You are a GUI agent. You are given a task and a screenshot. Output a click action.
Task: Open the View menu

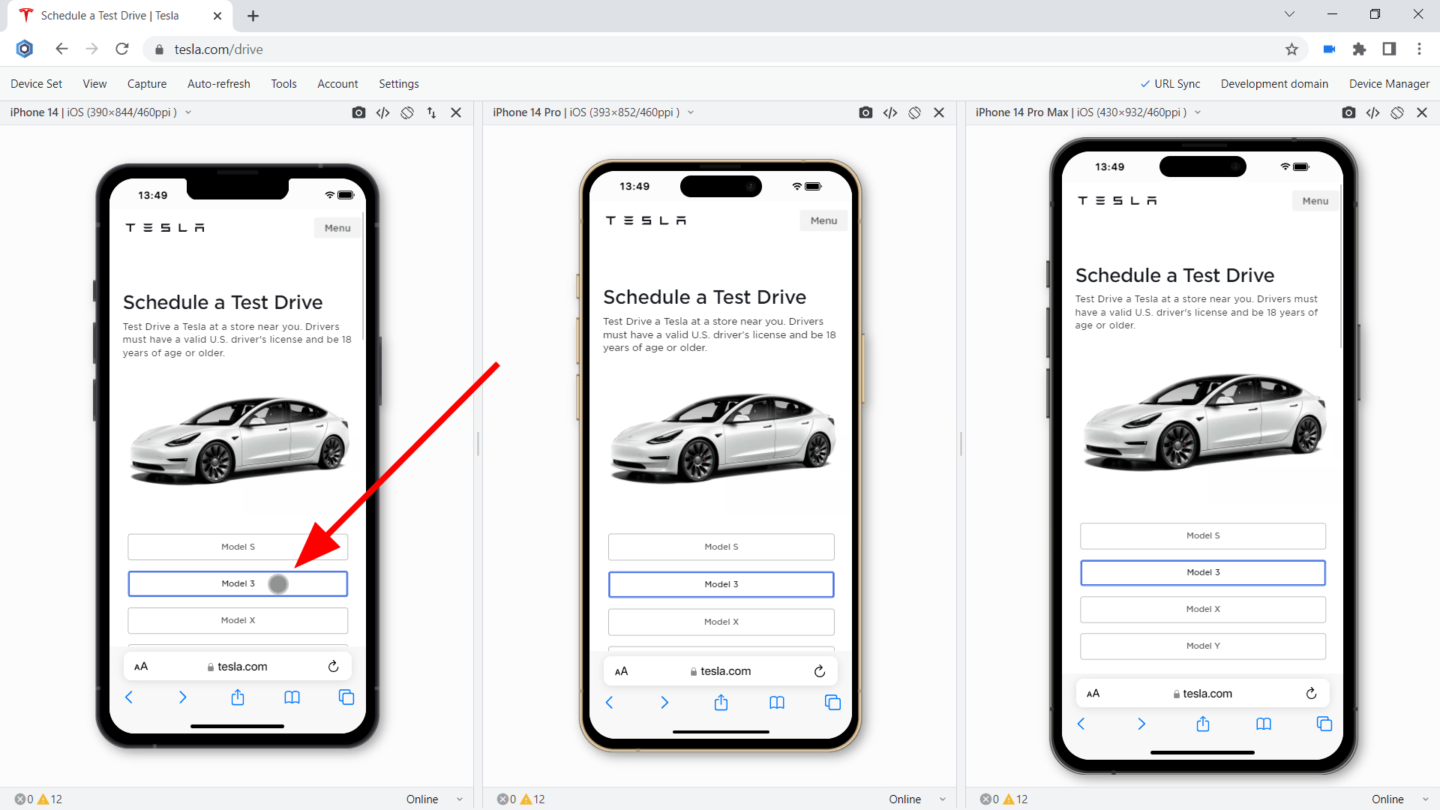94,84
